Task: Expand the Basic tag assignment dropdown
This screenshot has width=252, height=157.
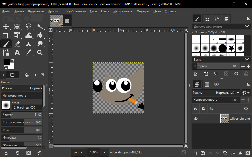Action: 247,59
